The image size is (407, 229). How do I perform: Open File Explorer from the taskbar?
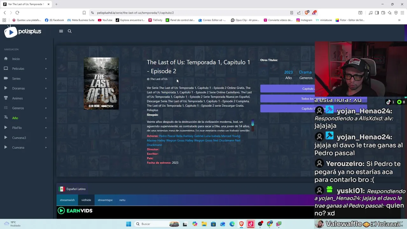[204, 224]
